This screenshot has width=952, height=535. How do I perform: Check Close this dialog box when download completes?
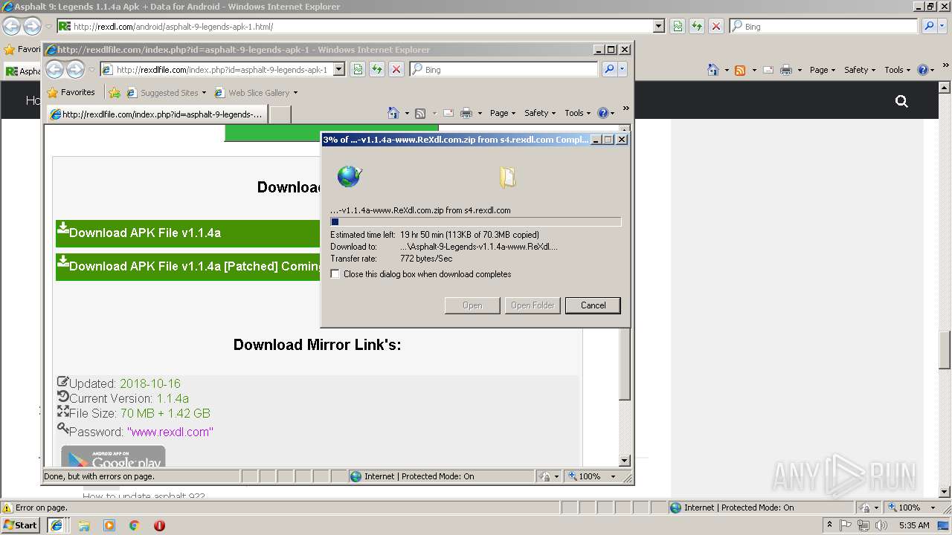pyautogui.click(x=335, y=274)
